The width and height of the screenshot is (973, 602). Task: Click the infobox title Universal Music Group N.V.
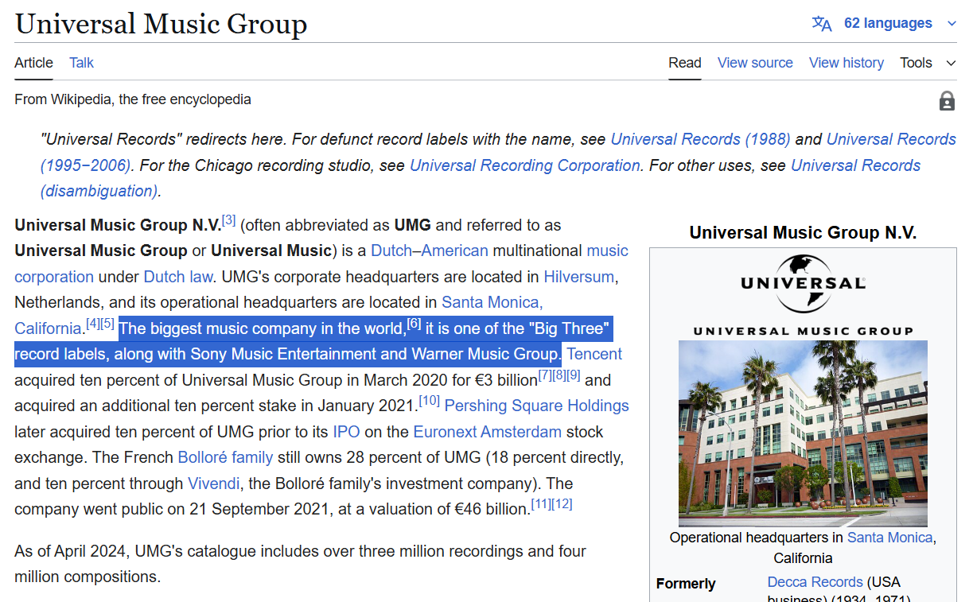tap(803, 233)
